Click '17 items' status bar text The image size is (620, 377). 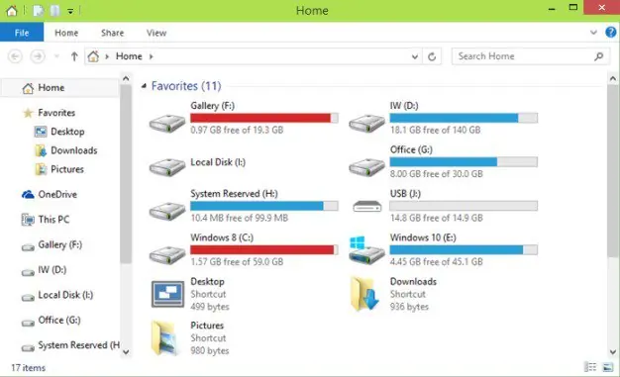click(x=28, y=368)
